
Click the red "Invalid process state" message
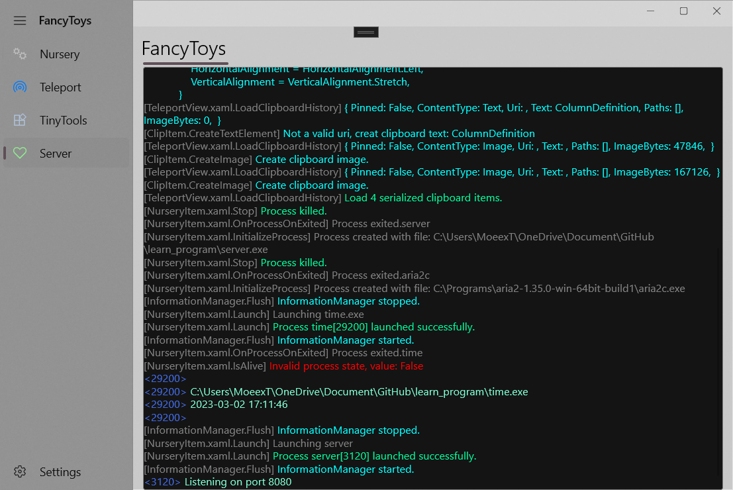click(346, 366)
